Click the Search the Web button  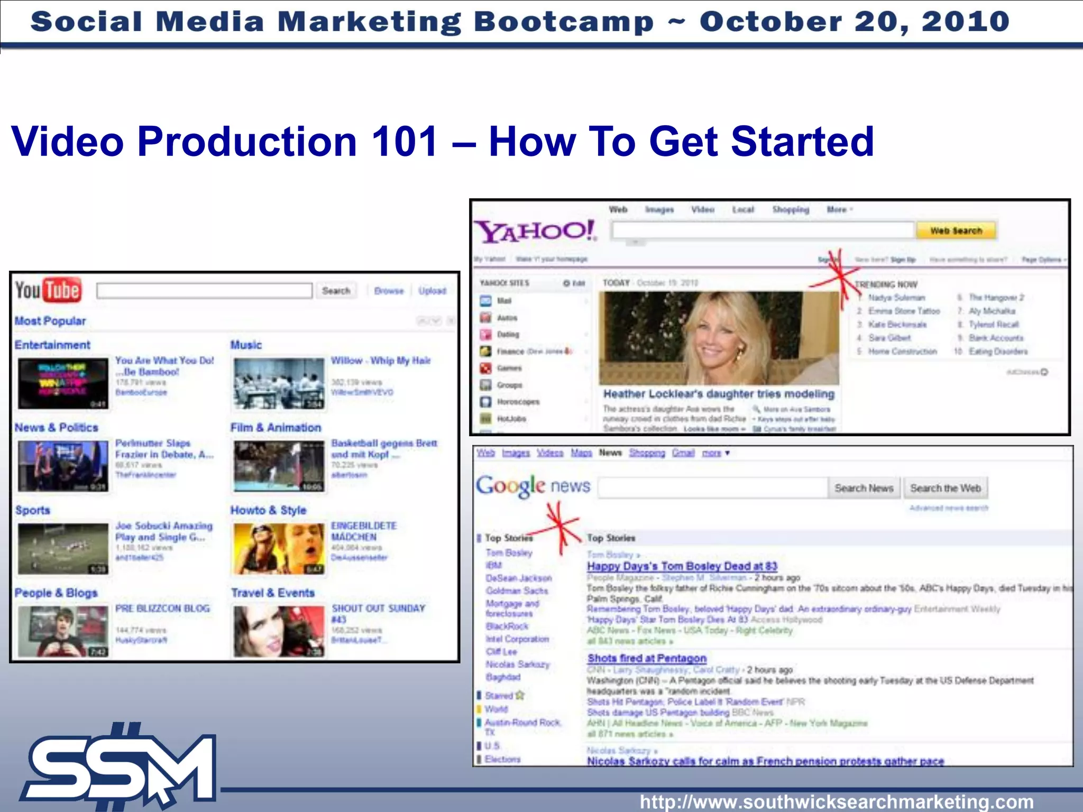click(946, 488)
